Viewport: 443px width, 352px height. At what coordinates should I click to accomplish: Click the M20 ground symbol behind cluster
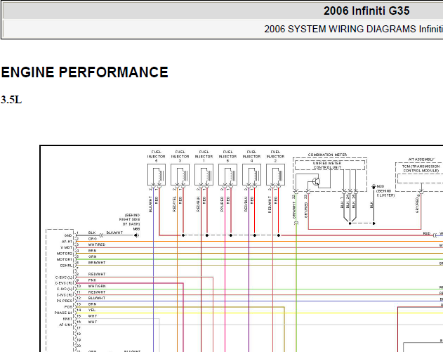373,187
